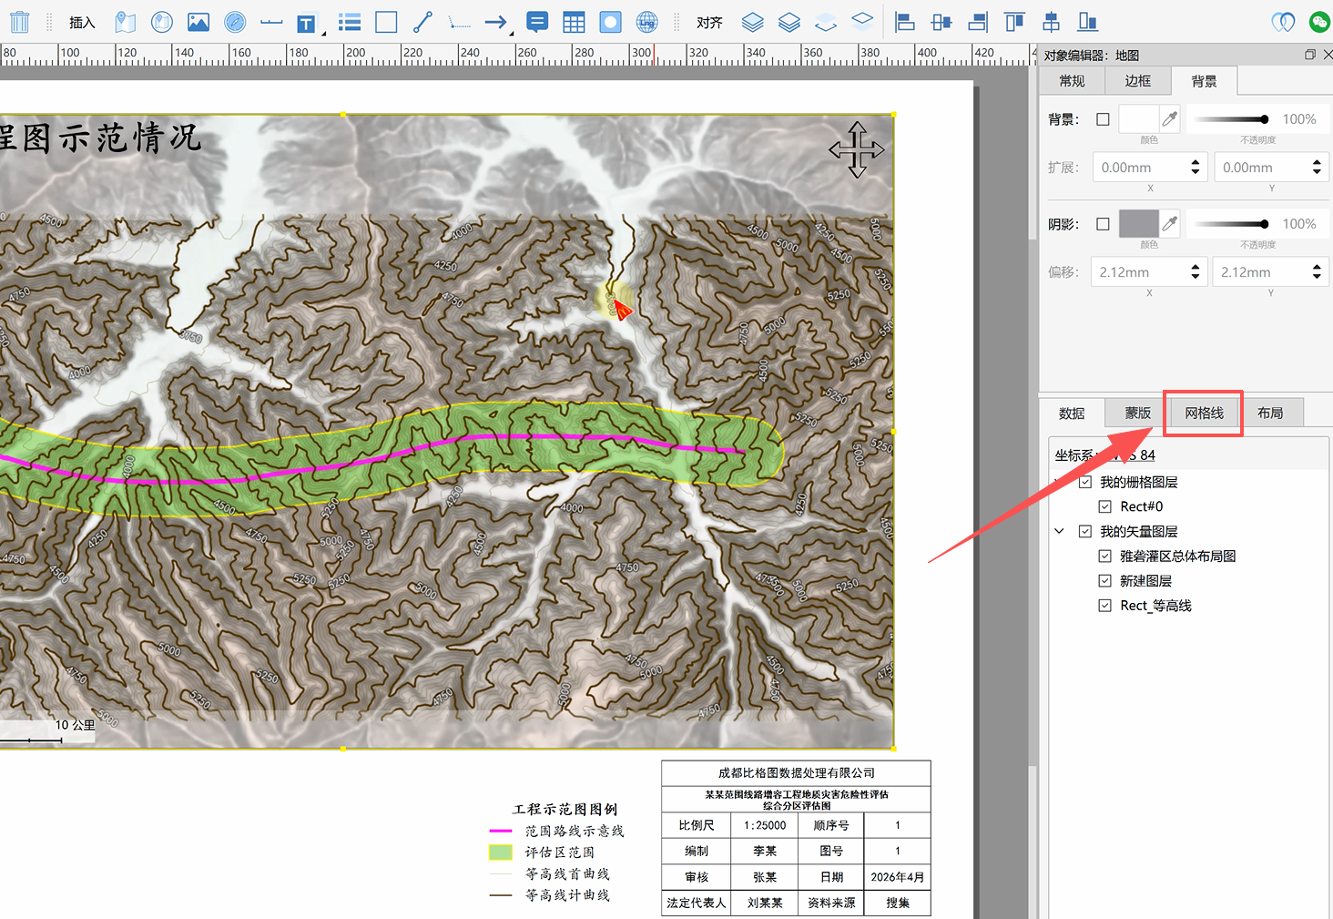Center selected objects vertically

tap(1051, 22)
